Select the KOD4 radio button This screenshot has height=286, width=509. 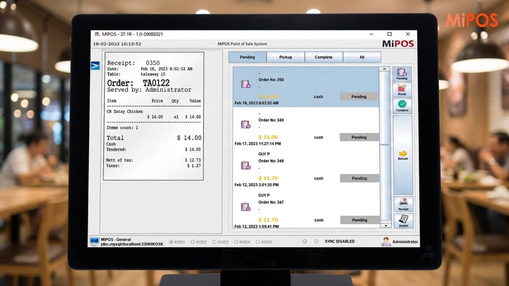click(x=236, y=242)
